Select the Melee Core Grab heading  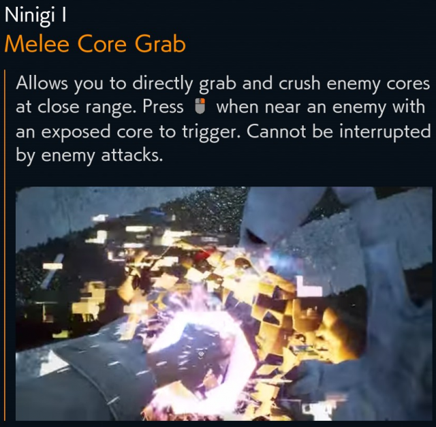[95, 44]
